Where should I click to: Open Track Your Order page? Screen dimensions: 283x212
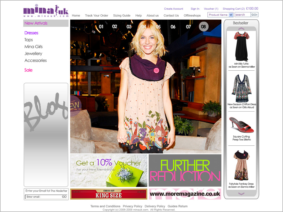[97, 16]
